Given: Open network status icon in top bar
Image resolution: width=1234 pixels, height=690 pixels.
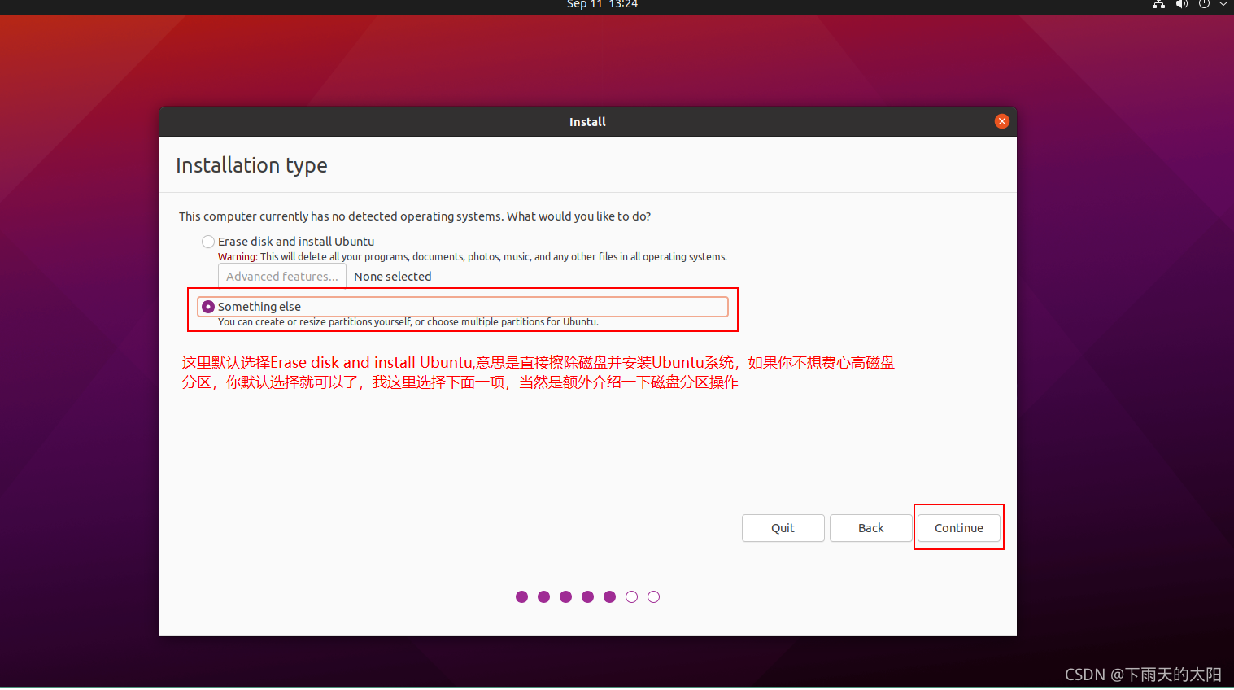Looking at the screenshot, I should (x=1159, y=4).
